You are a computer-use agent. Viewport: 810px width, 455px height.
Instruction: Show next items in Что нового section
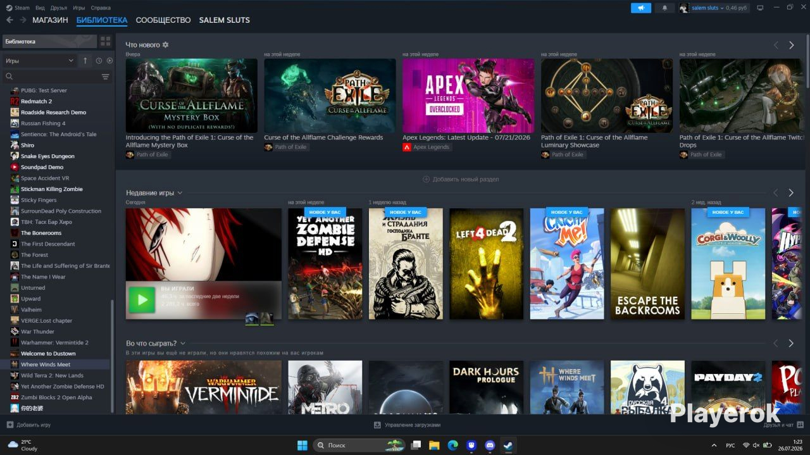click(791, 45)
